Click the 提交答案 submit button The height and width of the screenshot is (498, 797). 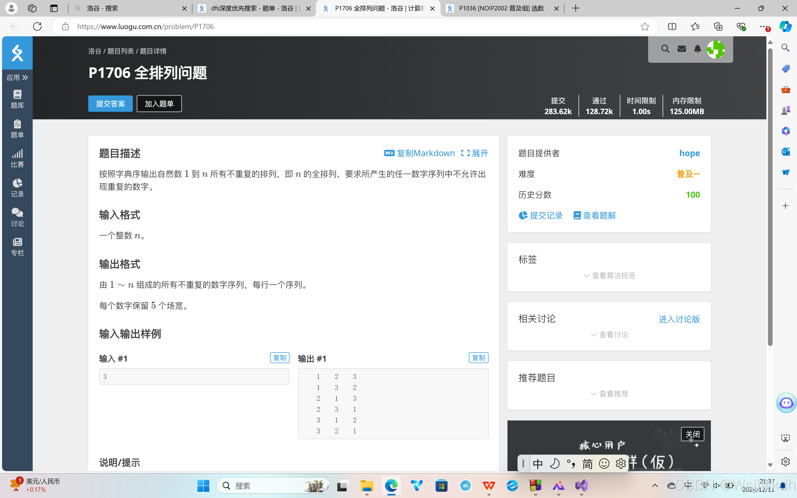(110, 104)
